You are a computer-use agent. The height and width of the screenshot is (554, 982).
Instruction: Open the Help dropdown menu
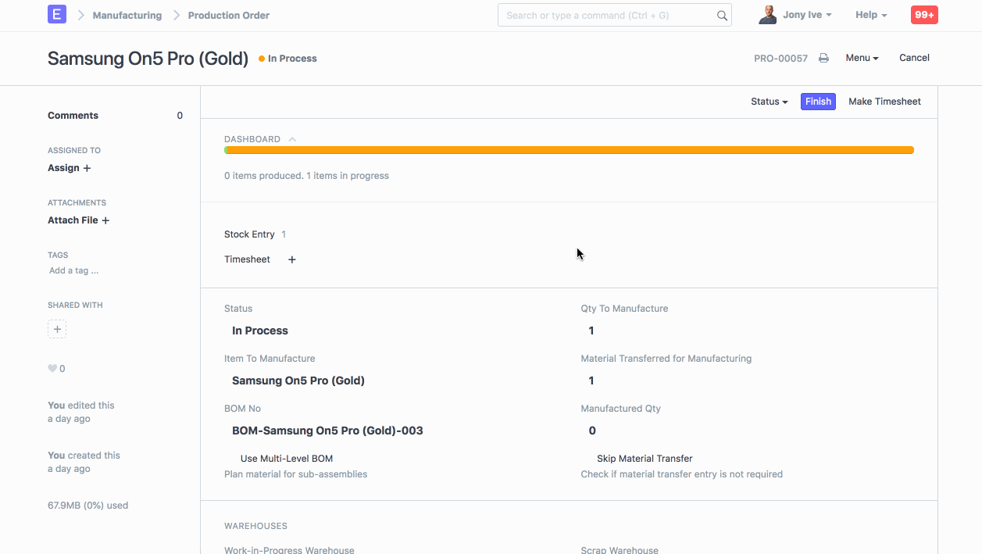(871, 15)
